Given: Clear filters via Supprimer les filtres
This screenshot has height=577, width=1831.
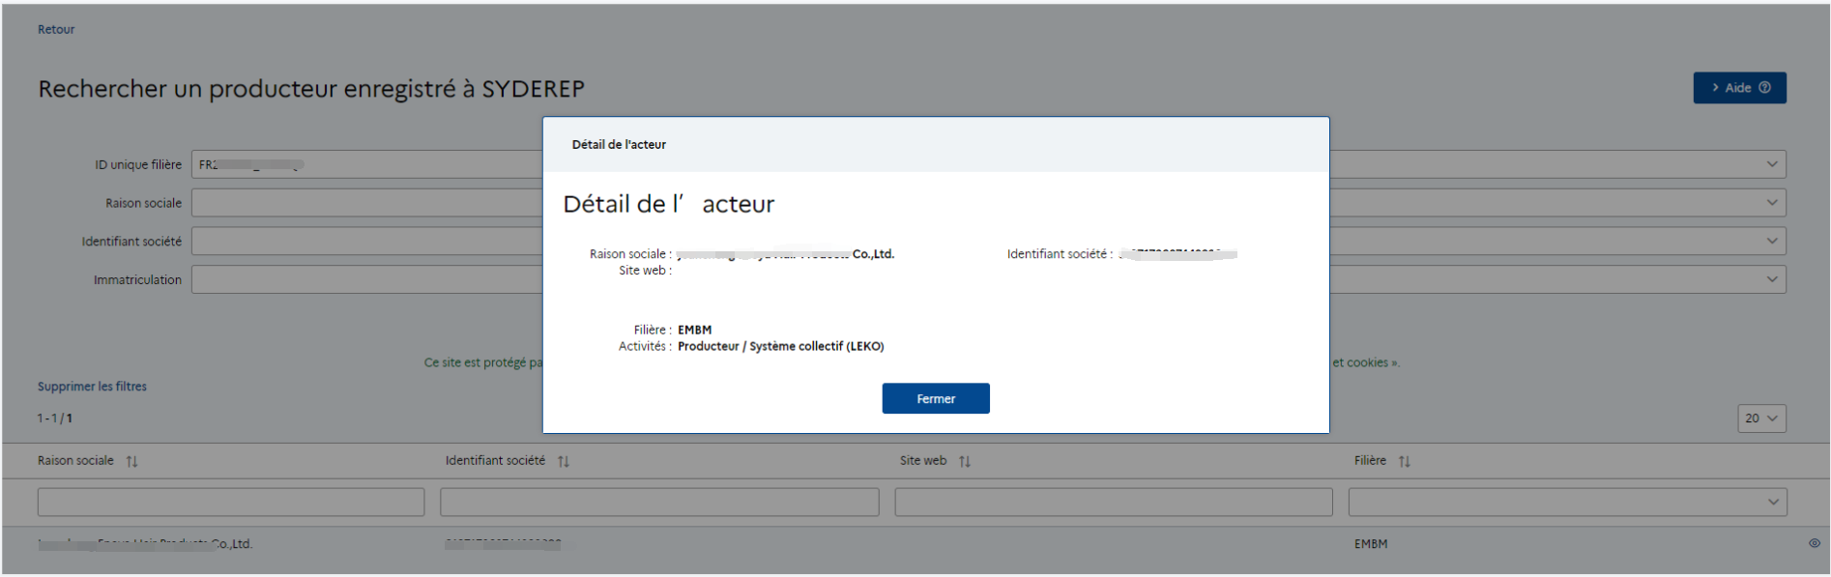Looking at the screenshot, I should pos(92,387).
